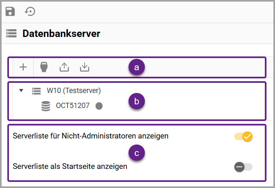Click the save disk icon
275x188 pixels.
10,11
